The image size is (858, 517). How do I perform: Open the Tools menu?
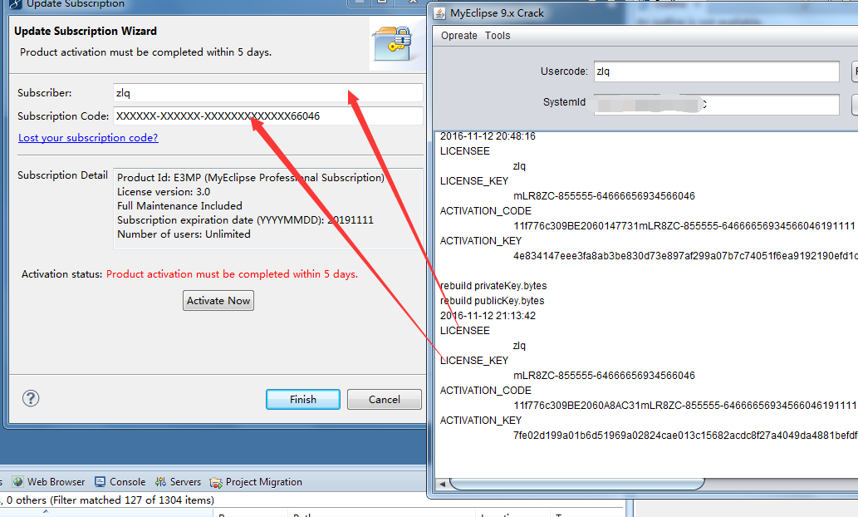coord(498,36)
